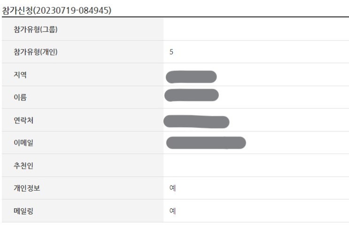Select the 개인정보 label
Screen dimensions: 349x228
pos(27,188)
